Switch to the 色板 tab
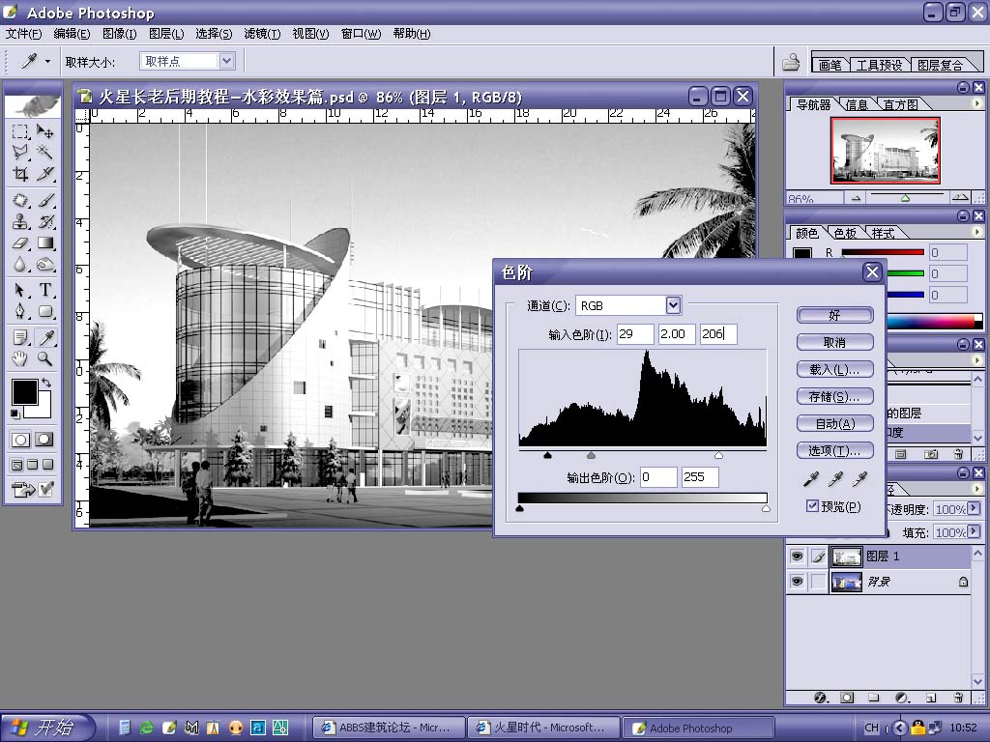990x742 pixels. [845, 233]
